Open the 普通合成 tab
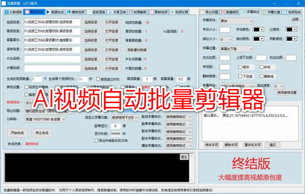The width and height of the screenshot is (305, 194). (x=55, y=12)
